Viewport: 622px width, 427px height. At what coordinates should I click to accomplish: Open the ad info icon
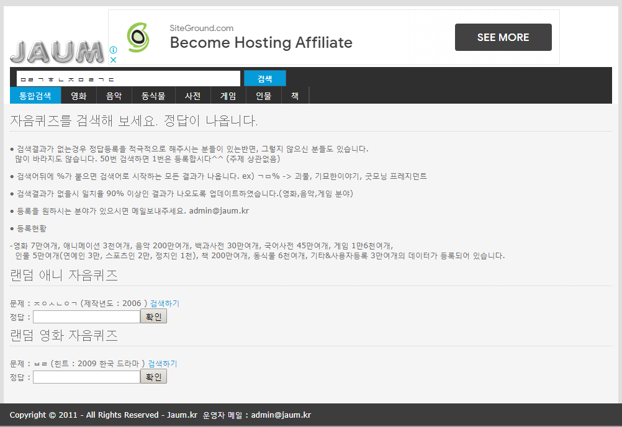pyautogui.click(x=113, y=50)
